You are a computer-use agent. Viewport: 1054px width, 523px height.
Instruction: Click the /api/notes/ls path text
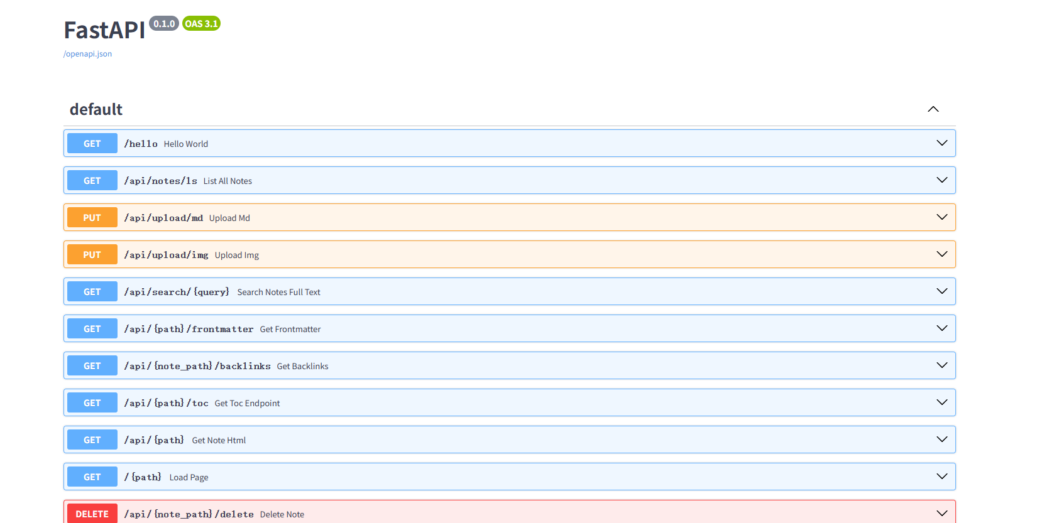[160, 181]
